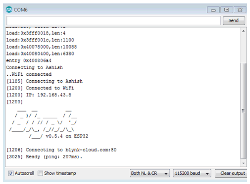Toggle the Autoscroll checkbox
This screenshot has height=184, width=250.
coord(11,173)
